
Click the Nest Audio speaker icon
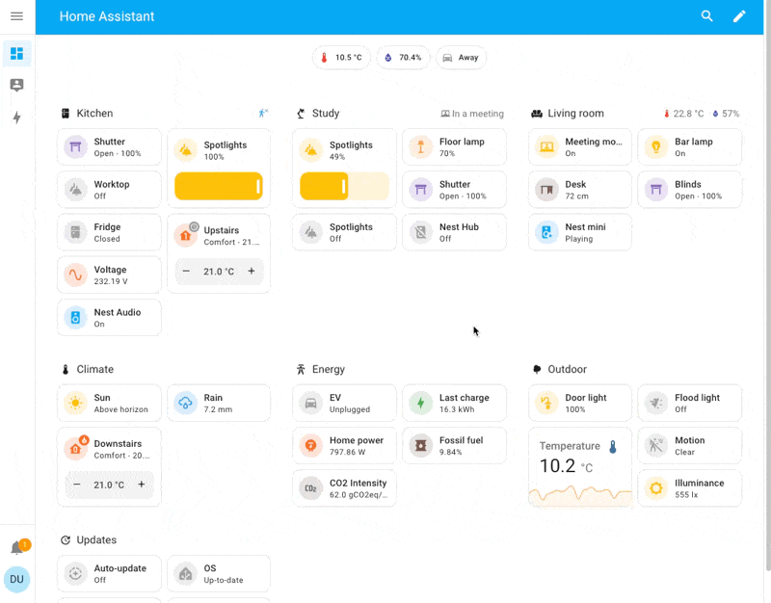point(75,318)
